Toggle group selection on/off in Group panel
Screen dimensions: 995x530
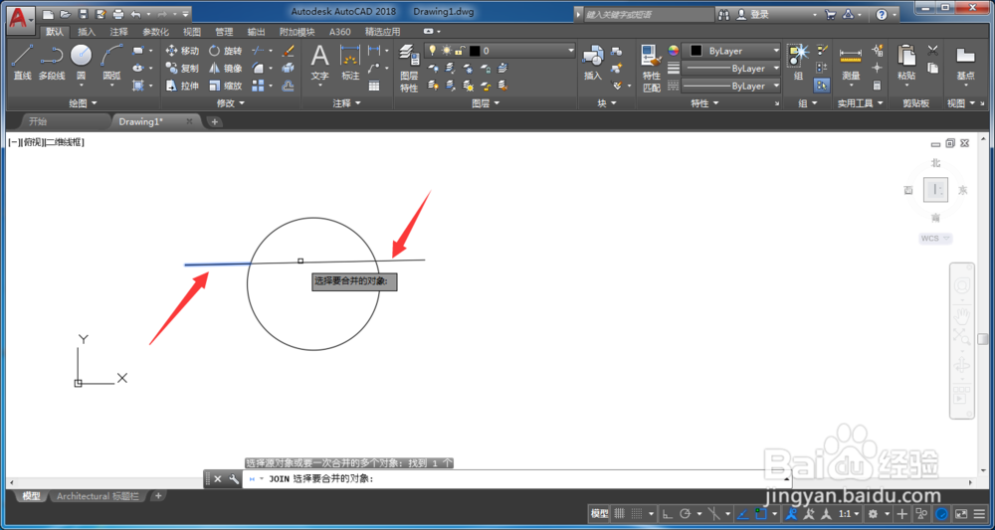click(x=823, y=85)
